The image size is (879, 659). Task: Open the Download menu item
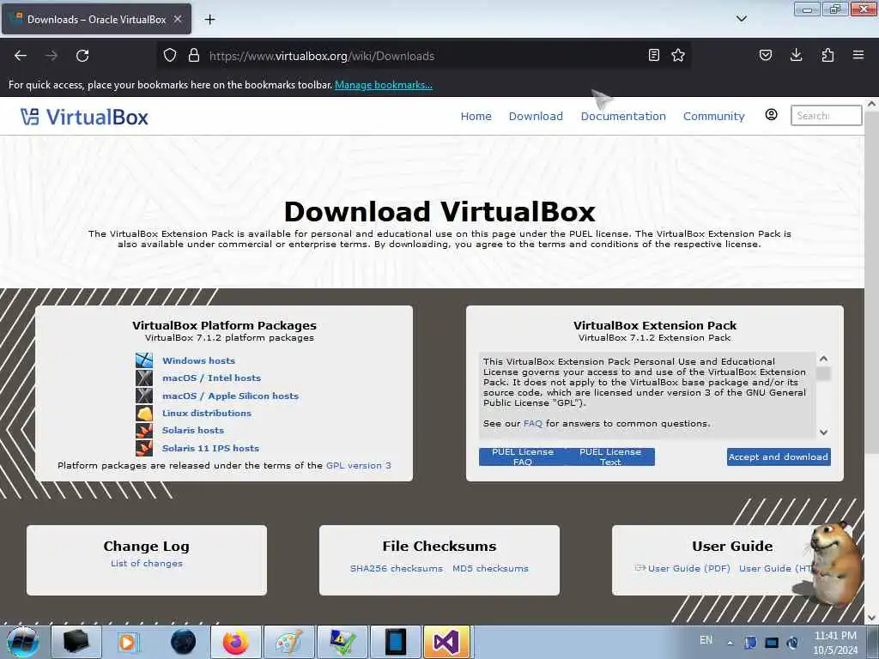tap(536, 116)
